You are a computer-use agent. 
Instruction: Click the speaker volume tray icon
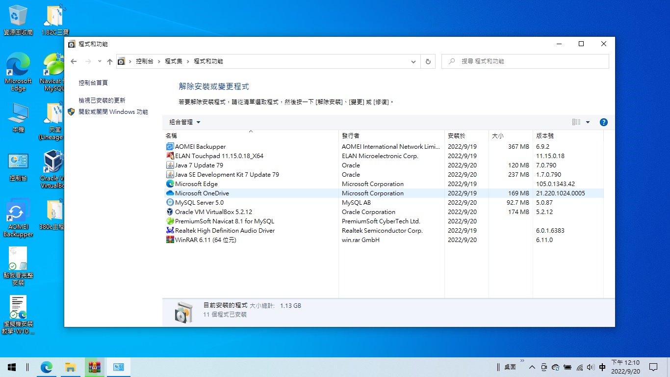coord(591,367)
